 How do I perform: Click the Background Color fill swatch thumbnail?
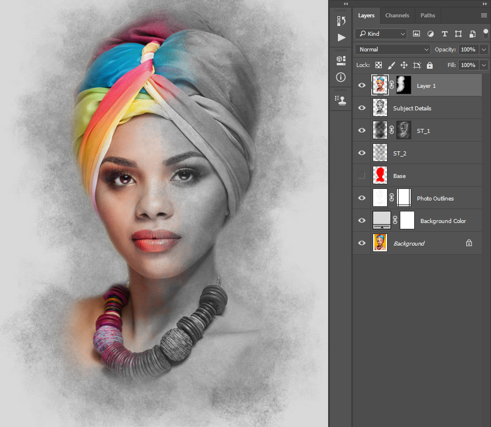(382, 220)
